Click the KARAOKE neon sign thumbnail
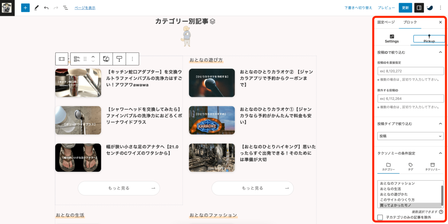448x224 pixels. click(212, 120)
